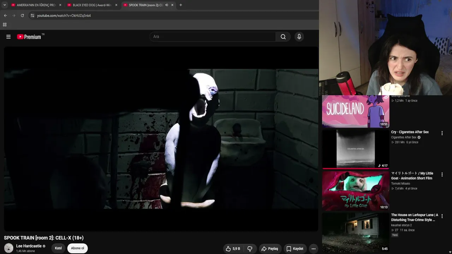The width and height of the screenshot is (452, 254).
Task: Open the Cry - Cigarettes After Sex title
Action: 410,132
